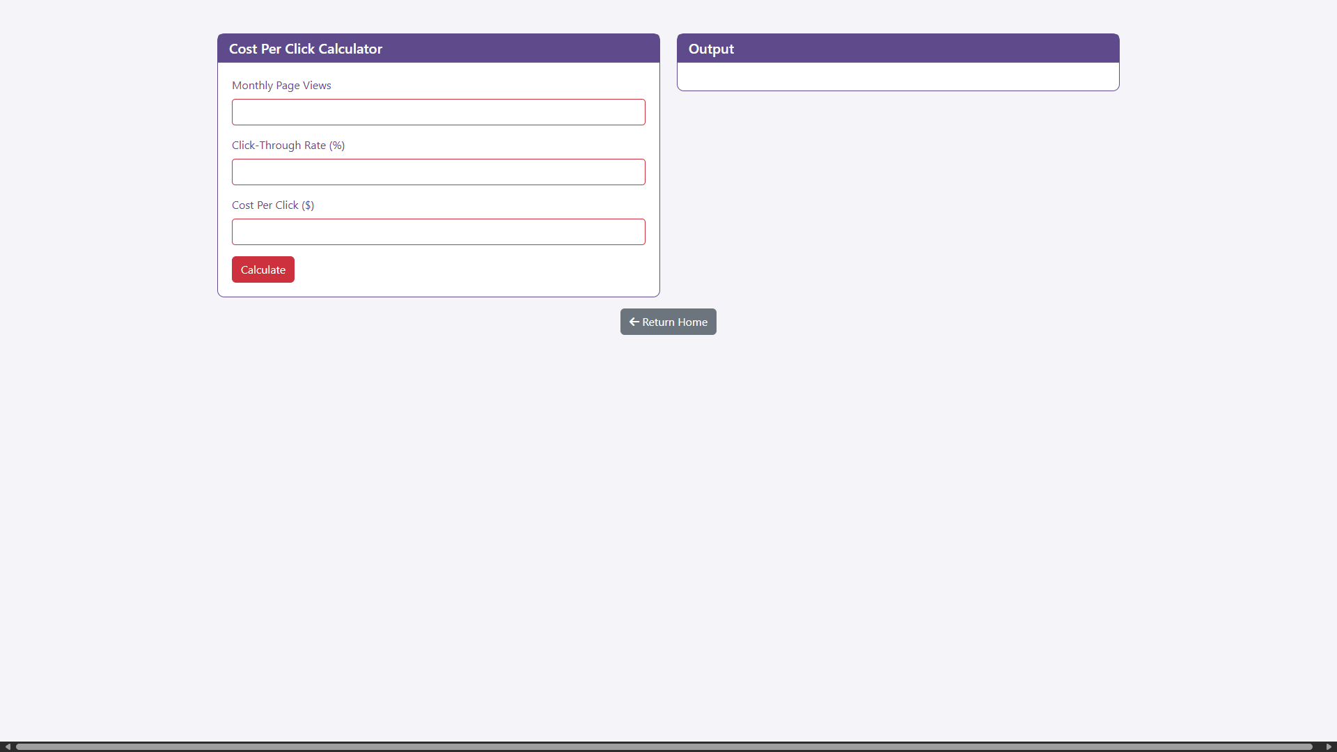Click the Monthly Page Views label text
Viewport: 1337px width, 752px height.
pos(281,85)
